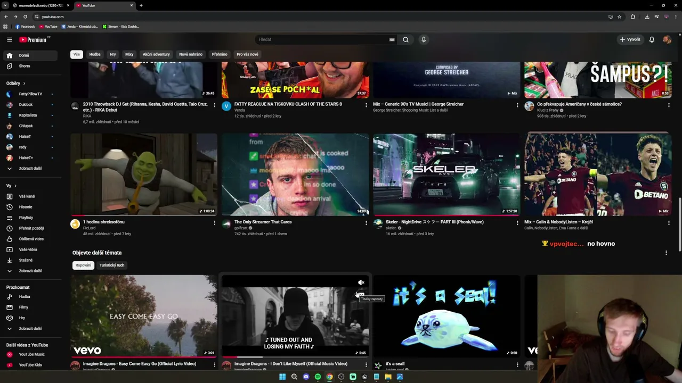Open the account avatar menu
Viewport: 682px width, 383px height.
tap(667, 39)
